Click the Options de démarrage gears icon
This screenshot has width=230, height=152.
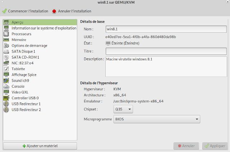click(x=6, y=46)
